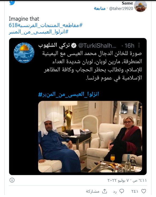The width and height of the screenshot is (156, 197).
Task: Click the info circle icon
Action: [12, 180]
